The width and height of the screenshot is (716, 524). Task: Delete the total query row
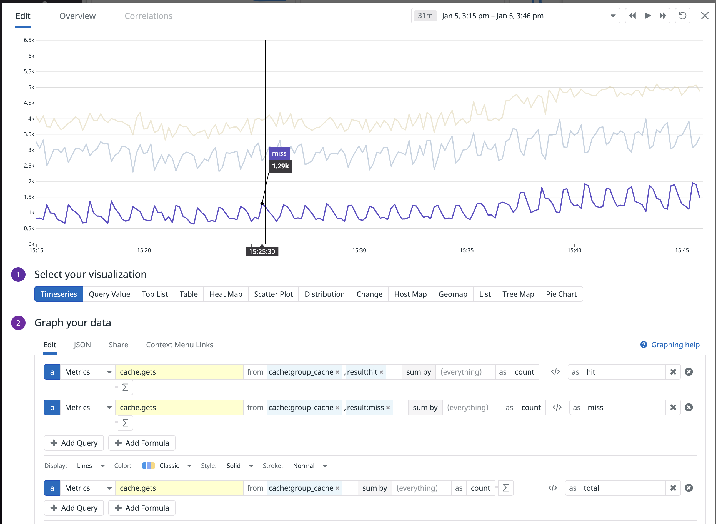(689, 488)
